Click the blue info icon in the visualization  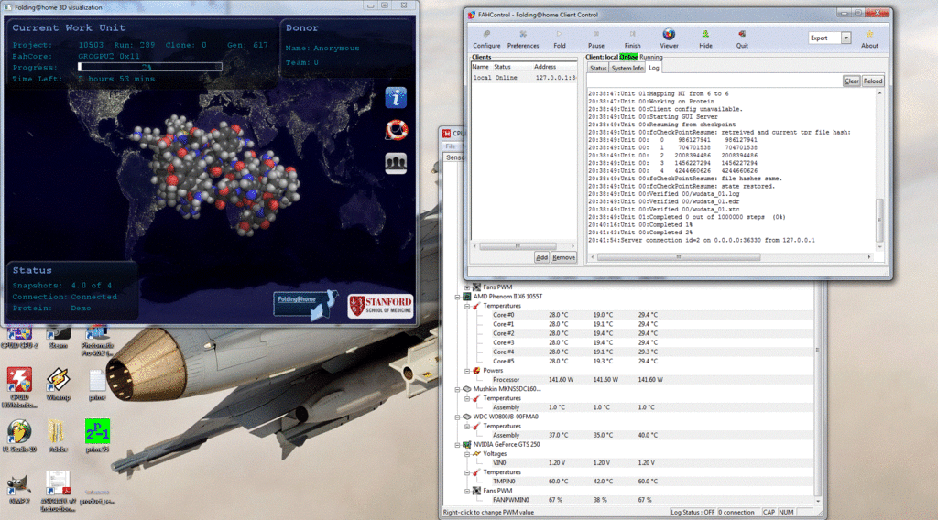point(396,97)
